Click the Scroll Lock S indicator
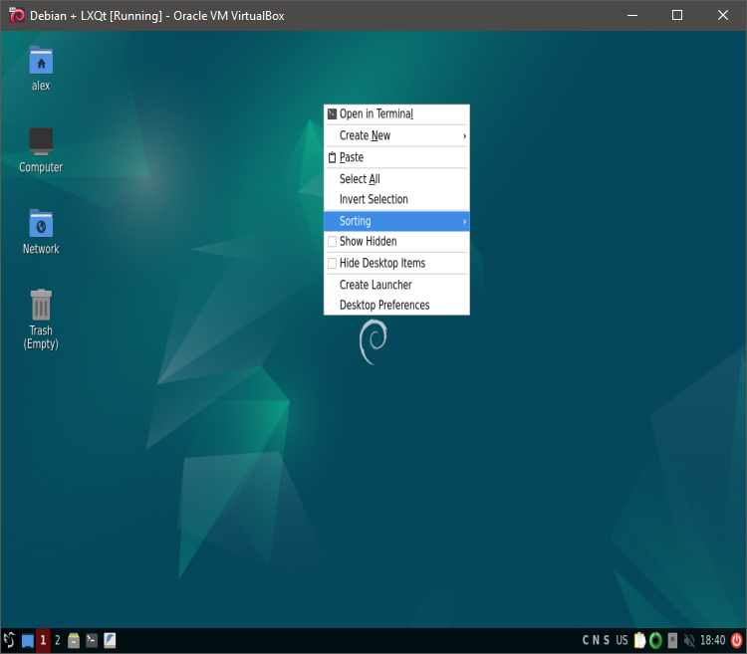Screen dimensions: 747x654 [607, 641]
